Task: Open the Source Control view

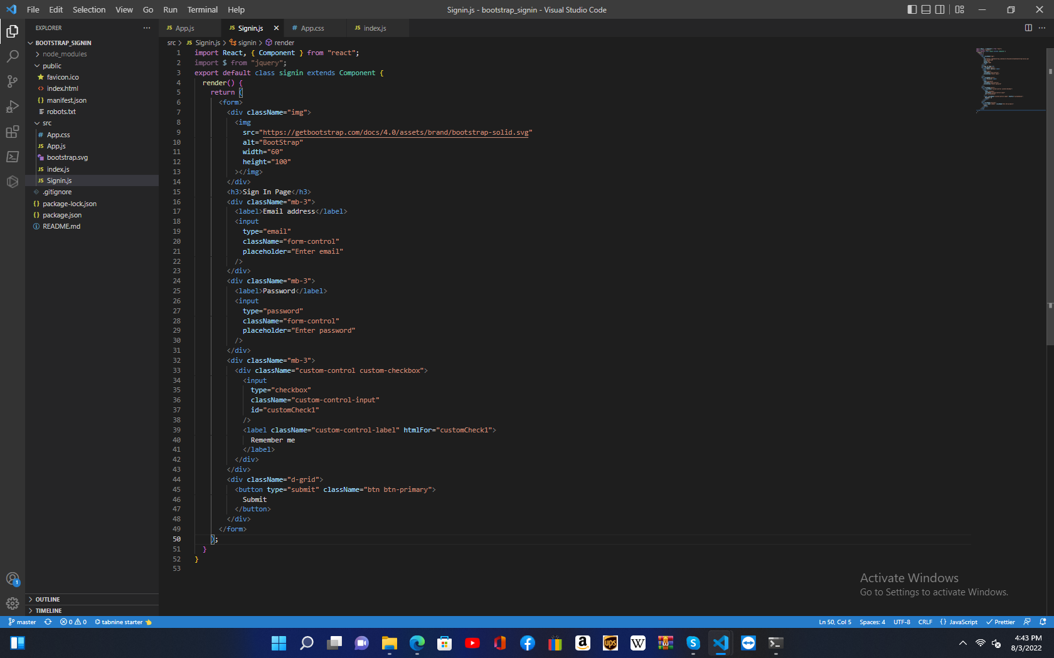Action: pos(12,81)
